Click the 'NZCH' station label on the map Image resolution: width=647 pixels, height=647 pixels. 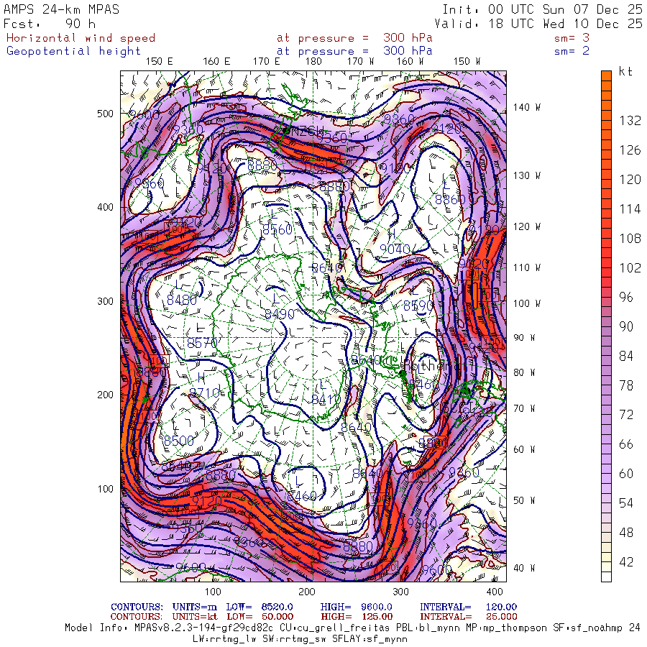pos(308,132)
